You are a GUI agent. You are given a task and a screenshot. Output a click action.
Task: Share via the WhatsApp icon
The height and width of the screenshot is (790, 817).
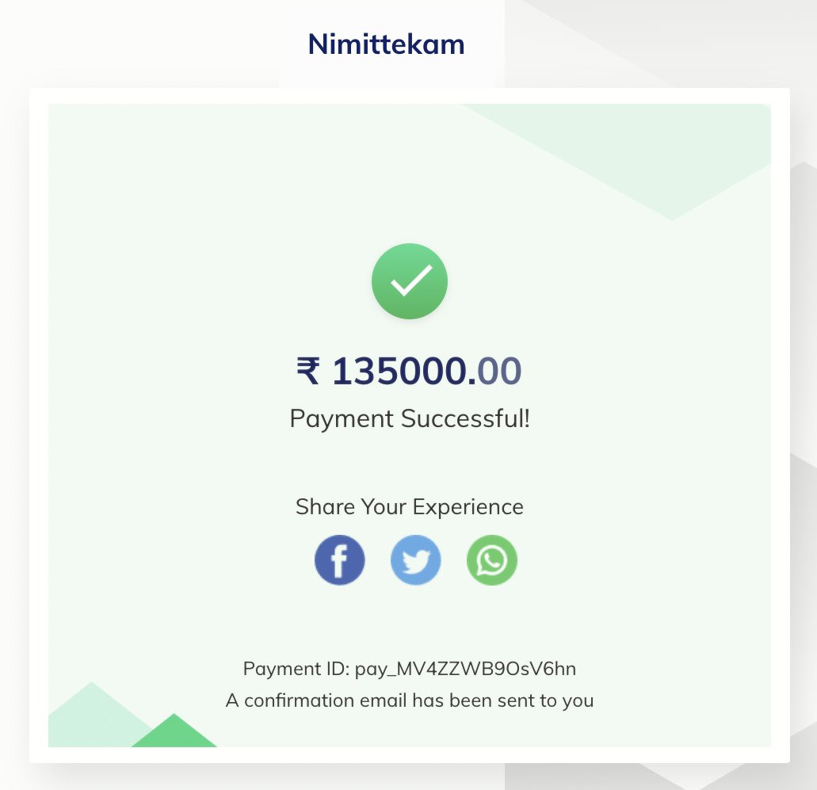pos(491,560)
